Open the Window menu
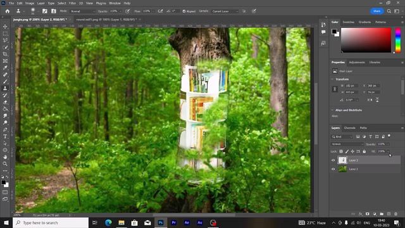 (115, 3)
